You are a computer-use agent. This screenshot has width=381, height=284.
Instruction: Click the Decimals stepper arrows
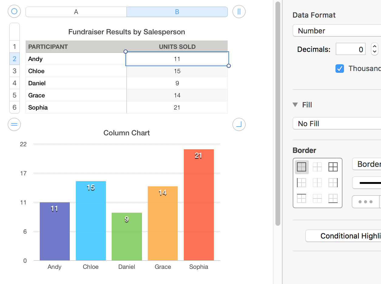click(x=375, y=49)
